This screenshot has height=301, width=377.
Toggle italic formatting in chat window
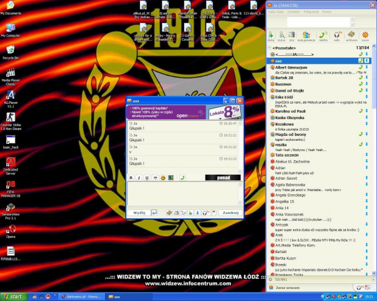click(x=139, y=178)
